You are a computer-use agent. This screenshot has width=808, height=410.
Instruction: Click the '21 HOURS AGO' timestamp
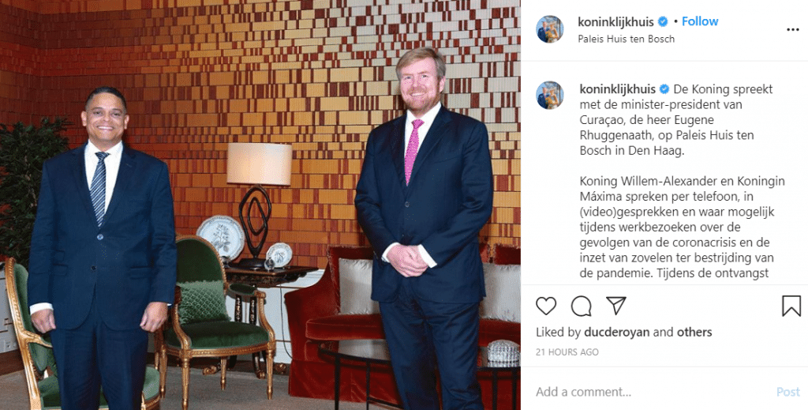pos(567,352)
